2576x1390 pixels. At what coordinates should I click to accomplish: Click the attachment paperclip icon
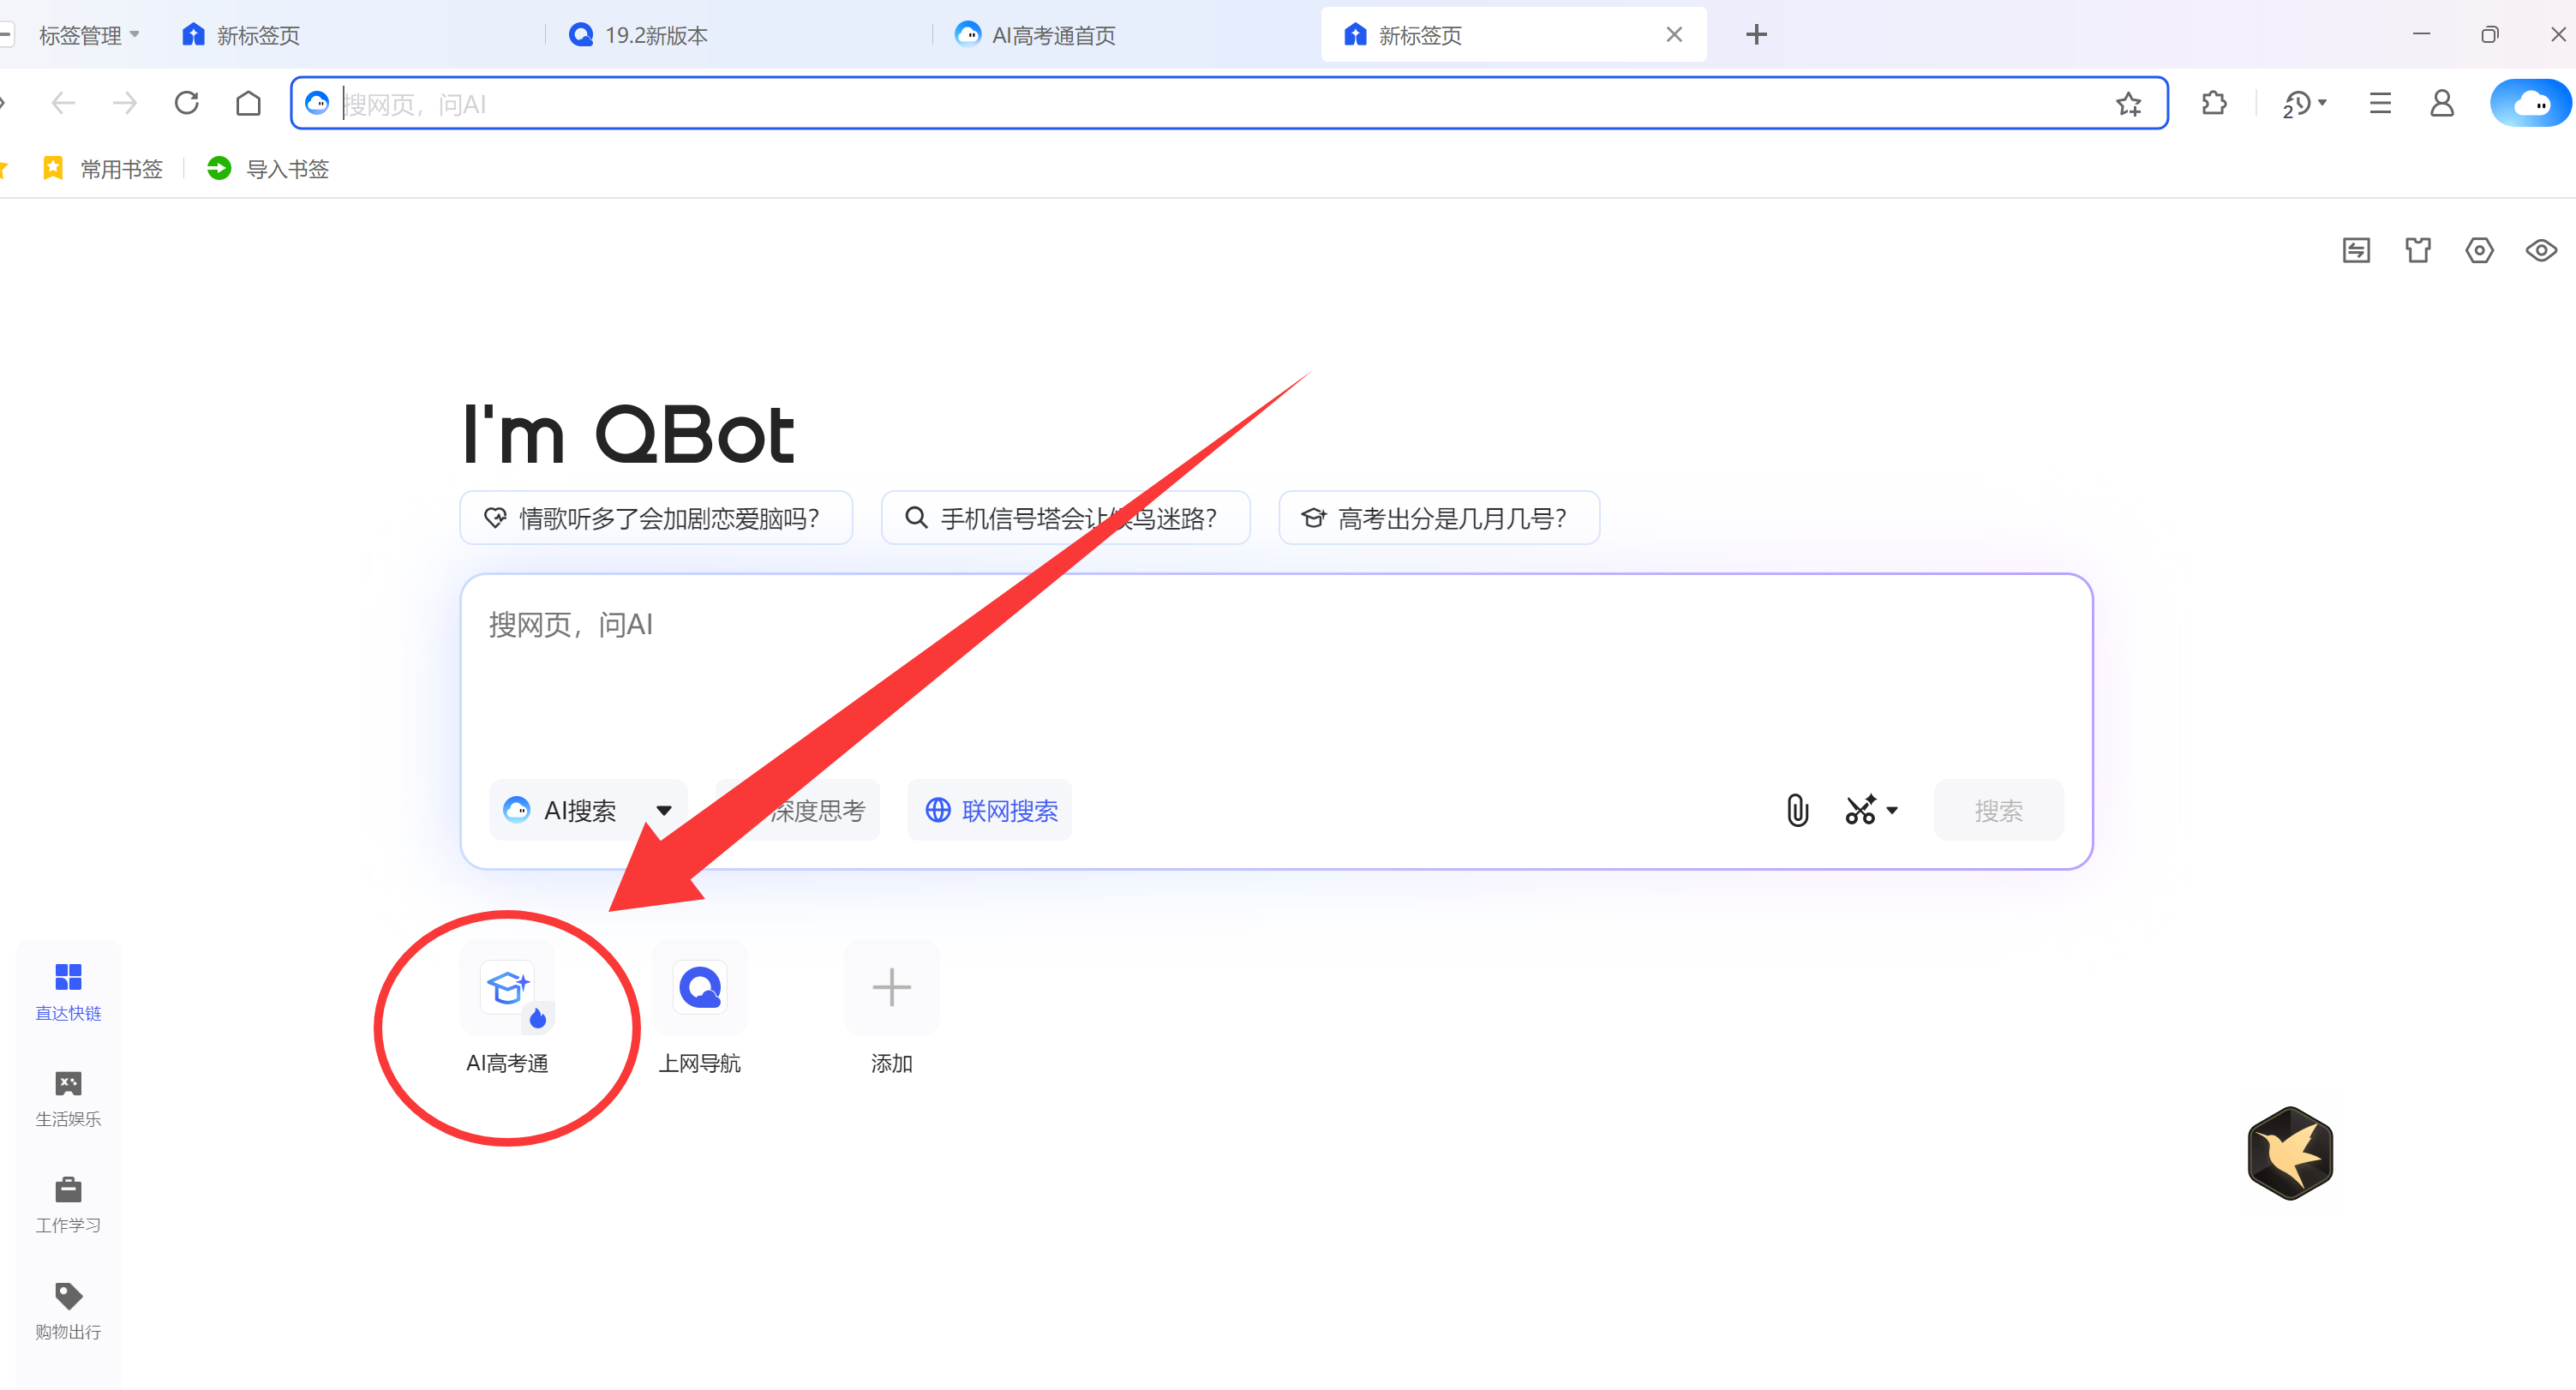(x=1797, y=810)
